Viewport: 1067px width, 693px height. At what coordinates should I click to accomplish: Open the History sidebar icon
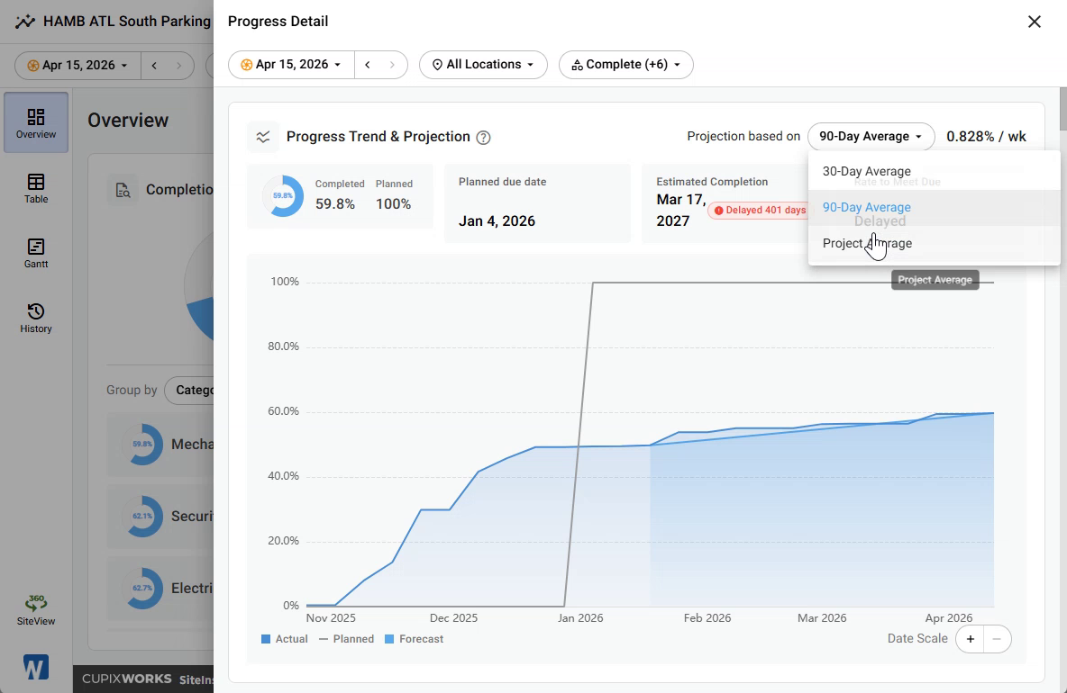(x=36, y=318)
